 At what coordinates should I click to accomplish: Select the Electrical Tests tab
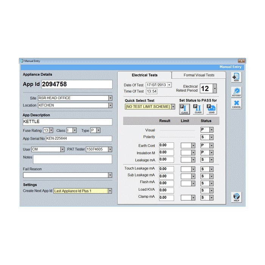coord(144,75)
